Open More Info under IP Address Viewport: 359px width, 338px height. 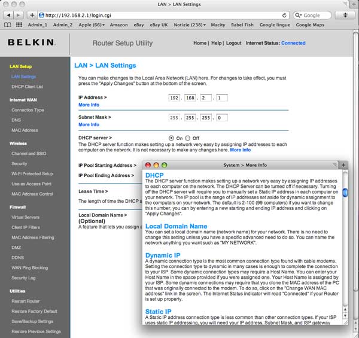click(89, 105)
